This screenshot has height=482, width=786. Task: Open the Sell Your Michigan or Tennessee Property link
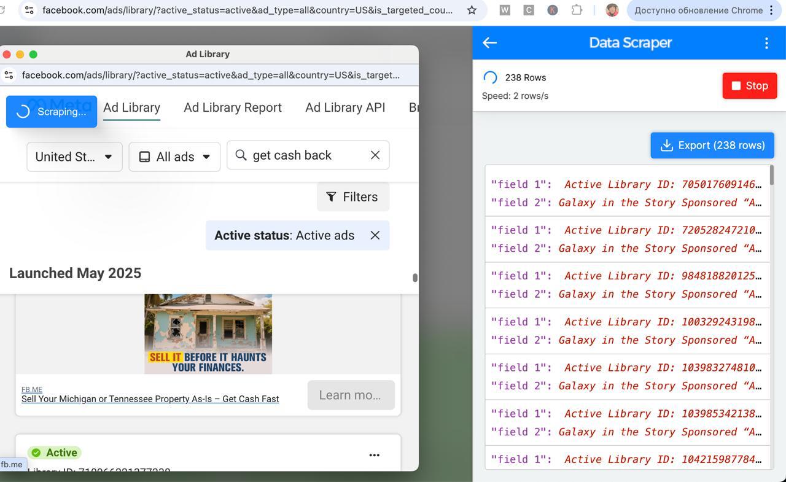150,399
